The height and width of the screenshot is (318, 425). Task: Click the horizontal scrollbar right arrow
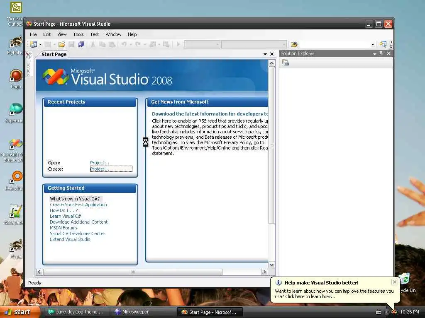(x=264, y=272)
